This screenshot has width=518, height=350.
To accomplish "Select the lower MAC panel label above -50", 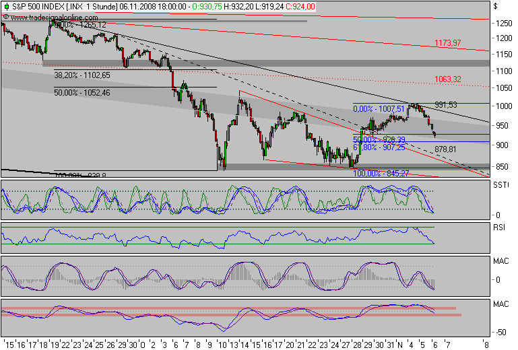I will pyautogui.click(x=500, y=304).
